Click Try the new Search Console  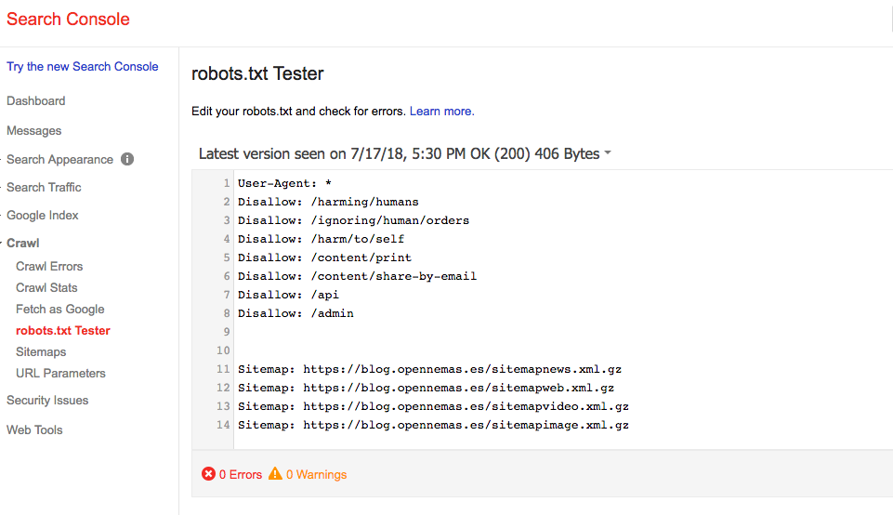(82, 66)
